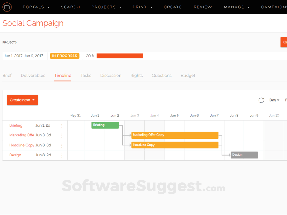Viewport: 287px width, 215px height.
Task: Click the 20% project progress bar
Action: coord(120,56)
